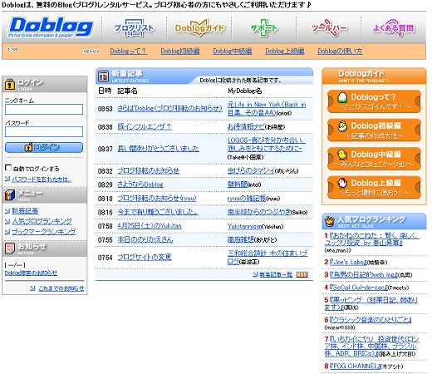The image size is (432, 374).
Task: Open the 08:32 ブログ移転のお知らせ article
Action: (x=149, y=170)
